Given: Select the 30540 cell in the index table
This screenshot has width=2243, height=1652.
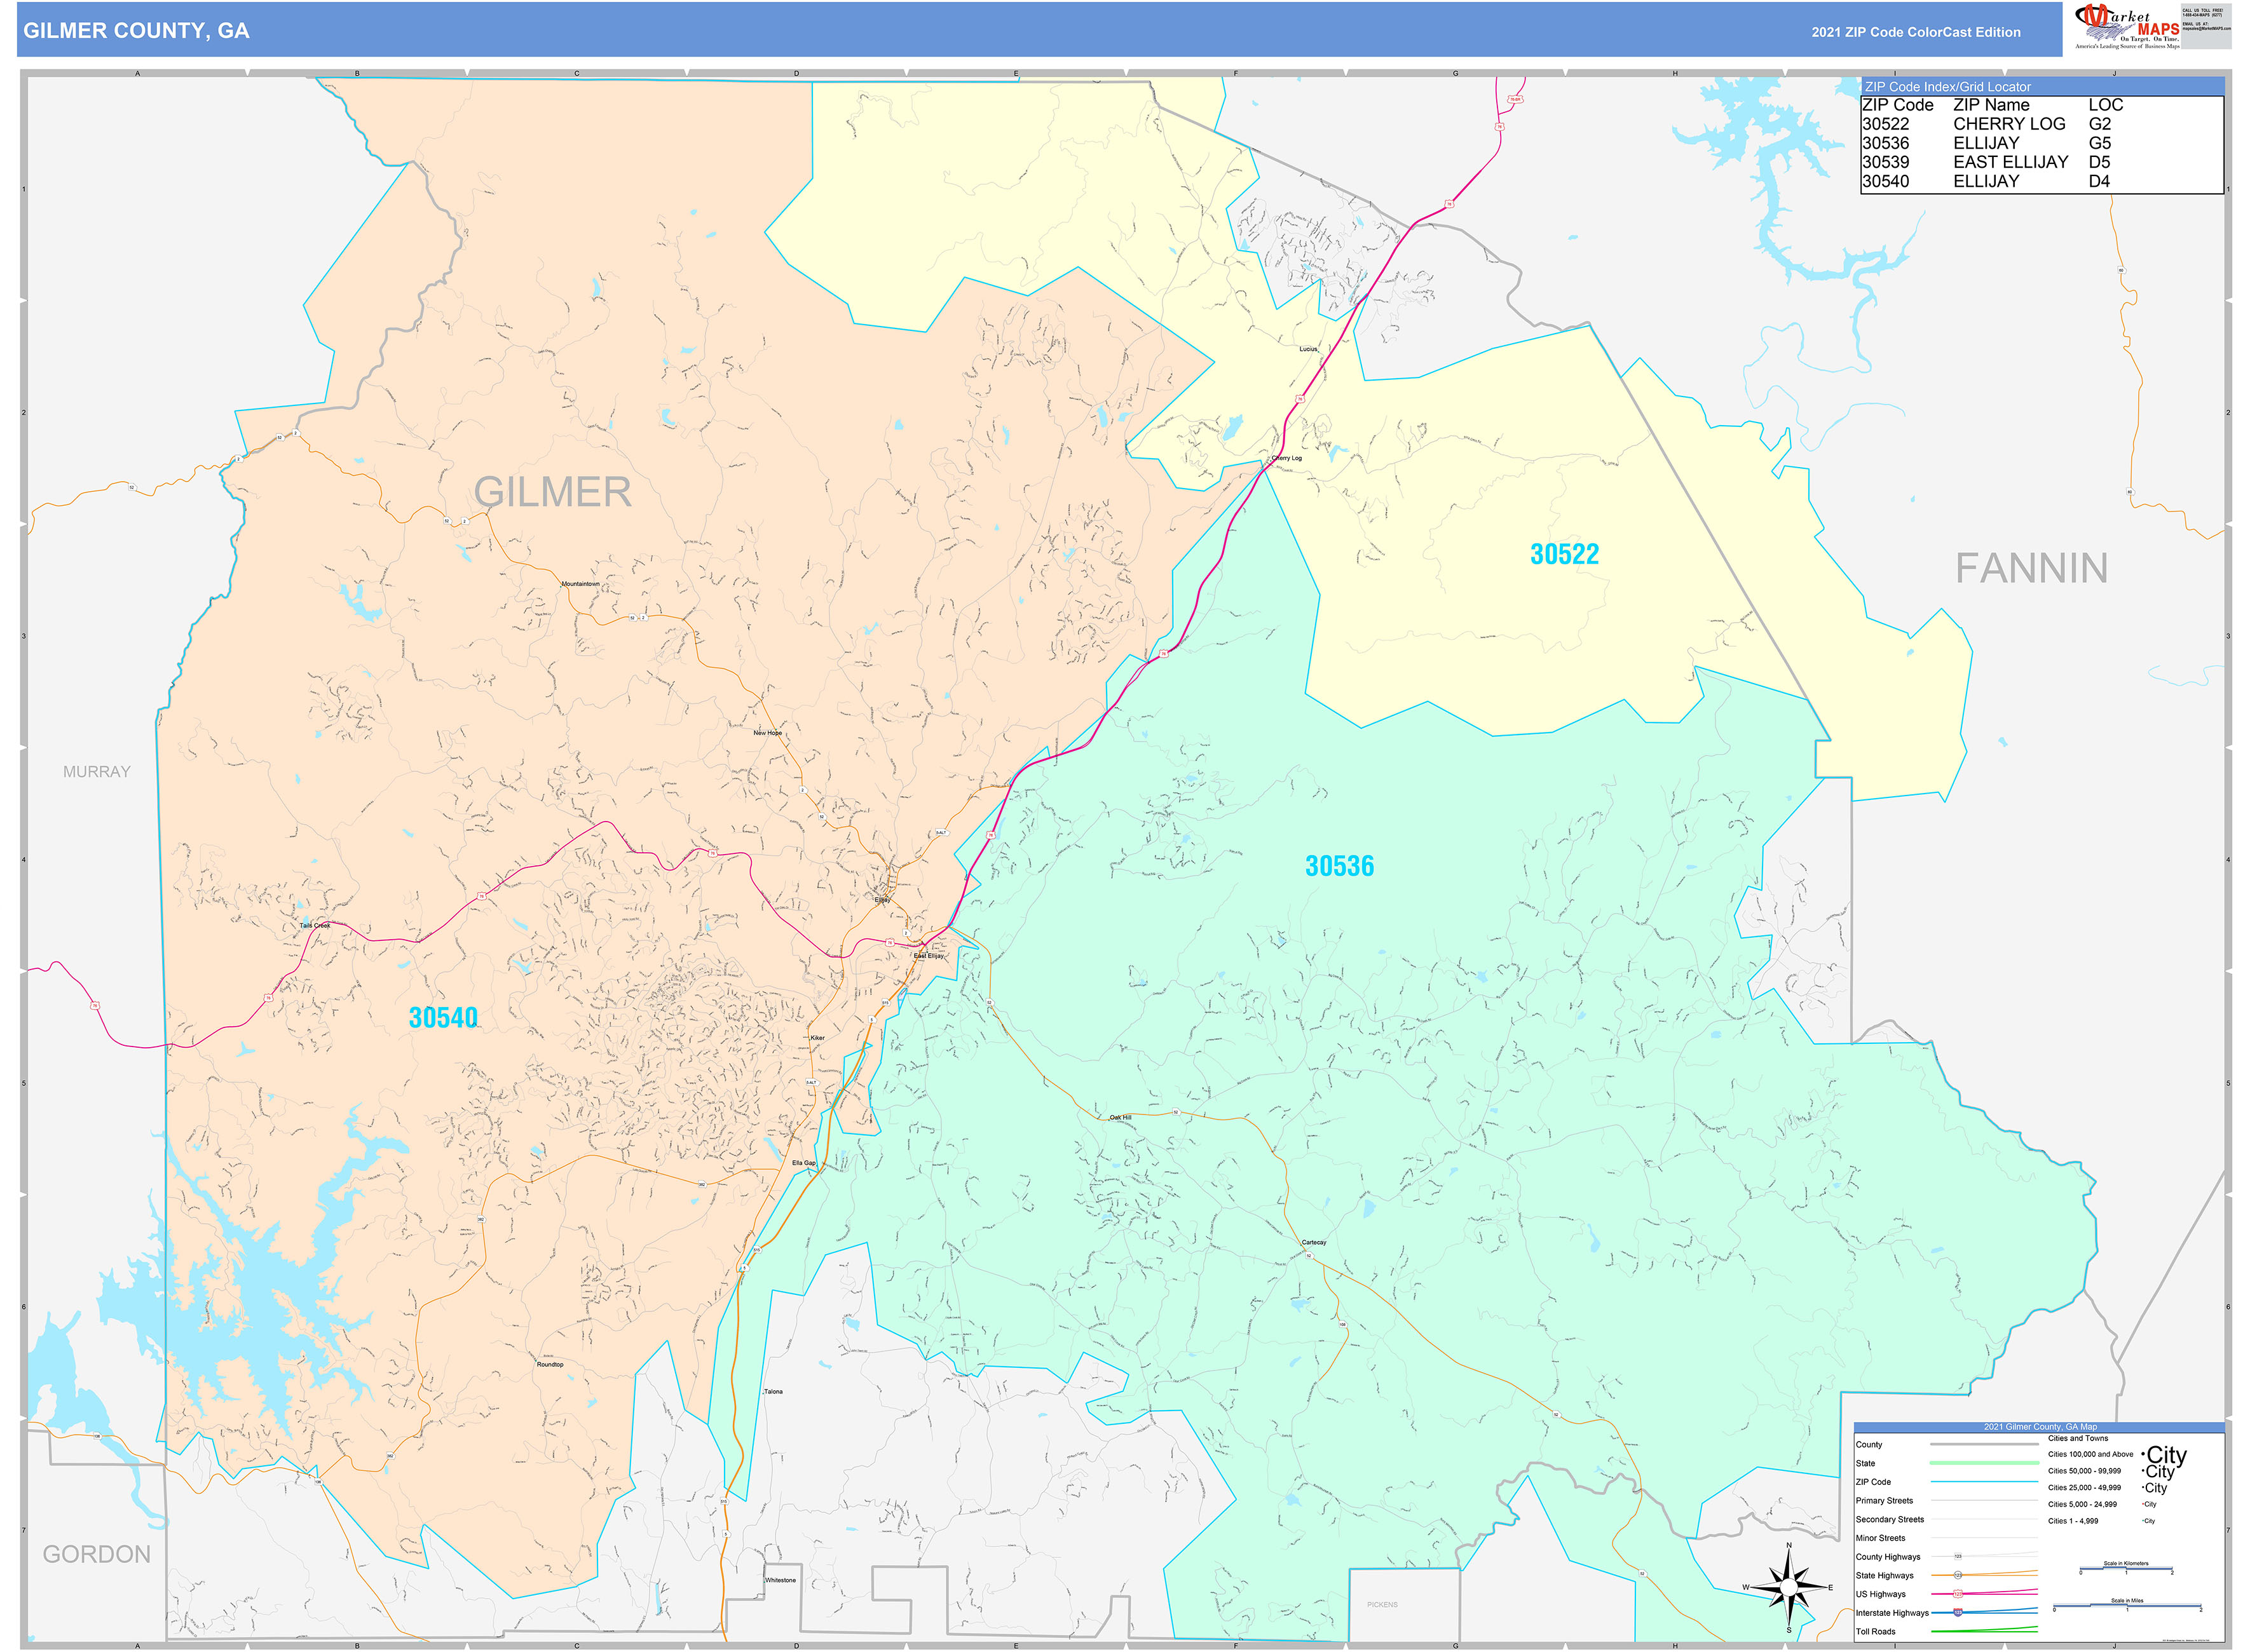Looking at the screenshot, I should [x=1885, y=181].
